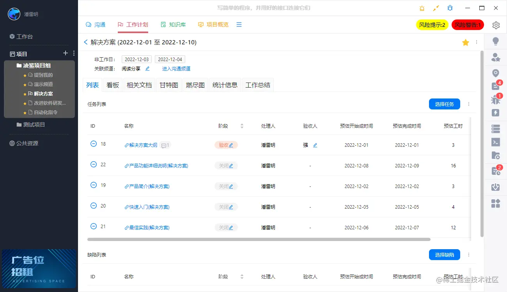Open the member star icon in right sidebar
The image size is (507, 292).
pos(496,58)
